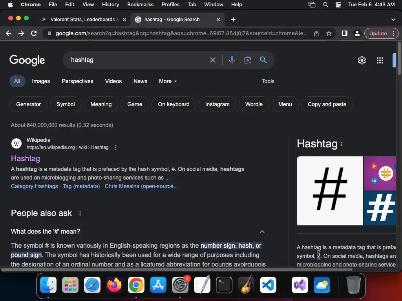The image size is (402, 301).
Task: Open the search Tools options
Action: tap(268, 81)
